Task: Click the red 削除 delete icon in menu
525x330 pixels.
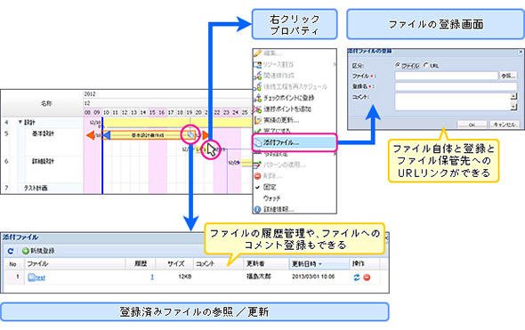Action: (257, 176)
